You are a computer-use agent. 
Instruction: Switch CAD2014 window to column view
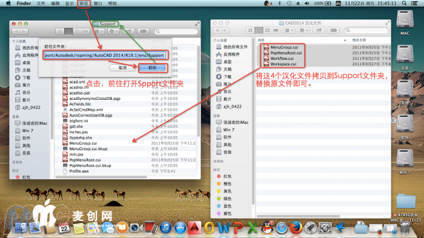(267, 30)
